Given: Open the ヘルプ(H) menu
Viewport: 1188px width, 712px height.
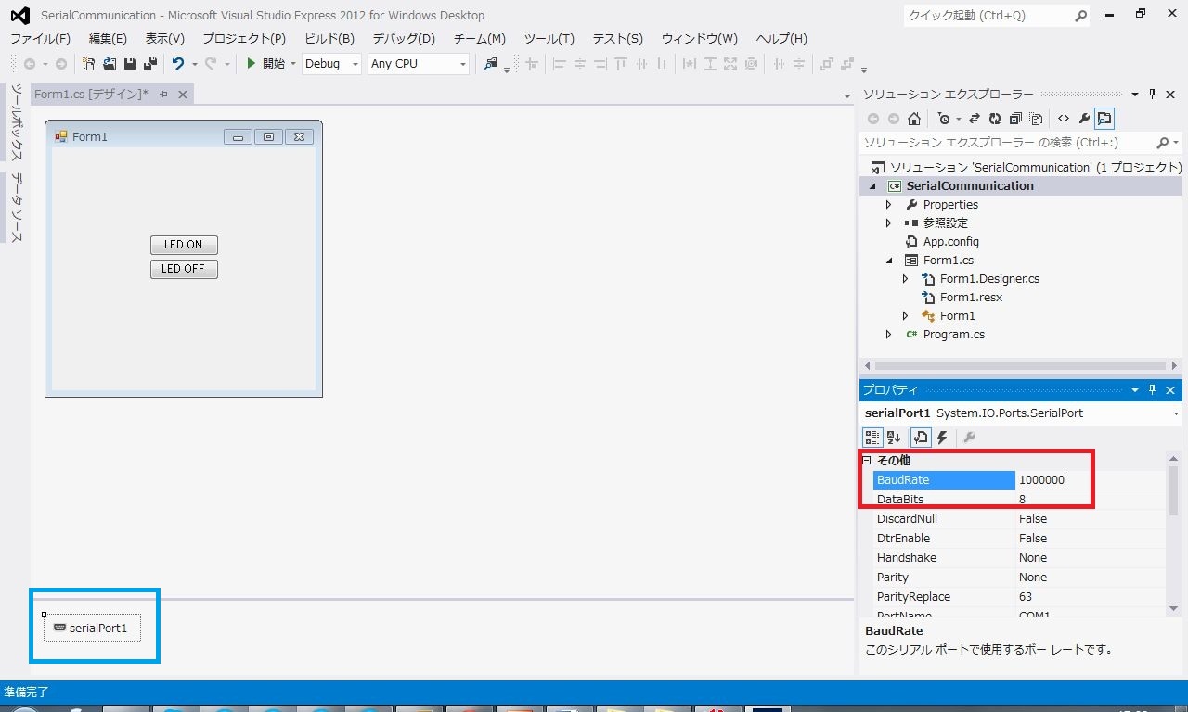Looking at the screenshot, I should [781, 39].
